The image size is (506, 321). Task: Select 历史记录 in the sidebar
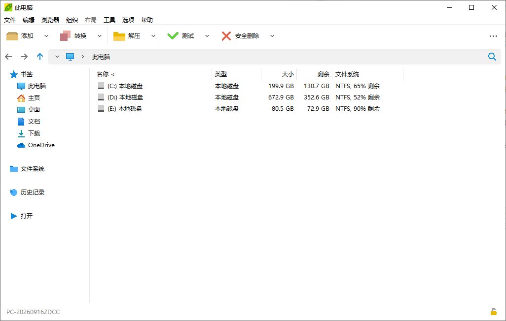tap(27, 193)
